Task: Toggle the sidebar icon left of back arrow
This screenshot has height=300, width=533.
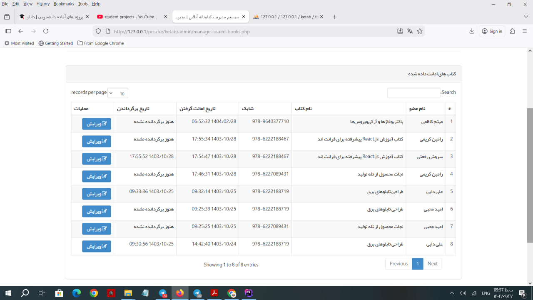Action: [x=8, y=31]
